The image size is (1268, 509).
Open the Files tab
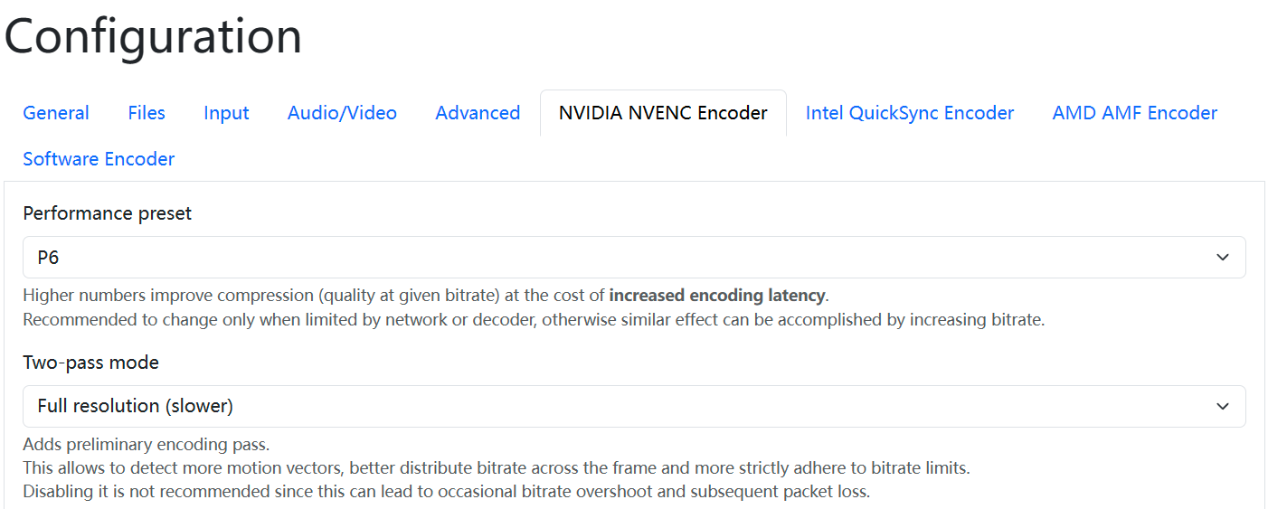147,113
